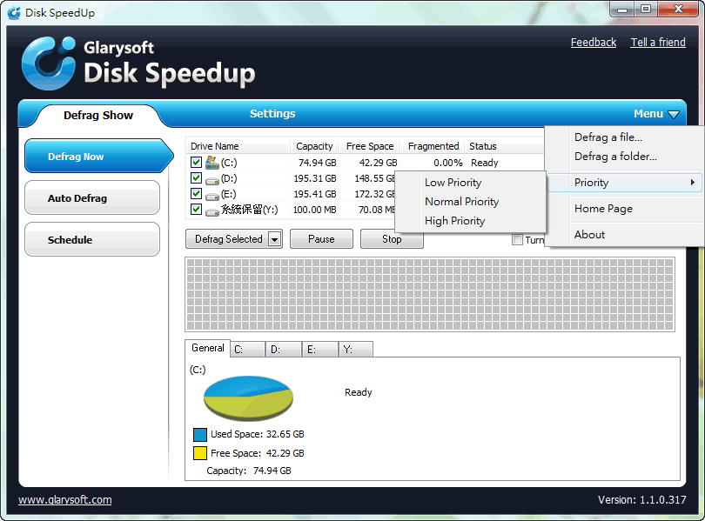Select the C: drive tab
The width and height of the screenshot is (705, 521).
click(248, 349)
